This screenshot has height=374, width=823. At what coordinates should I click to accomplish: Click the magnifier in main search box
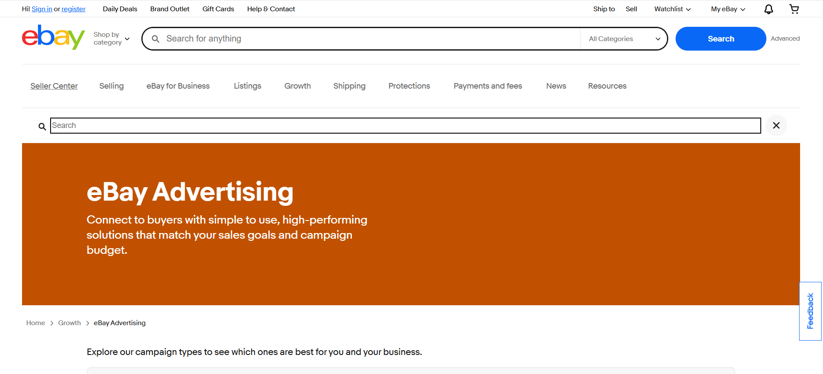[156, 39]
